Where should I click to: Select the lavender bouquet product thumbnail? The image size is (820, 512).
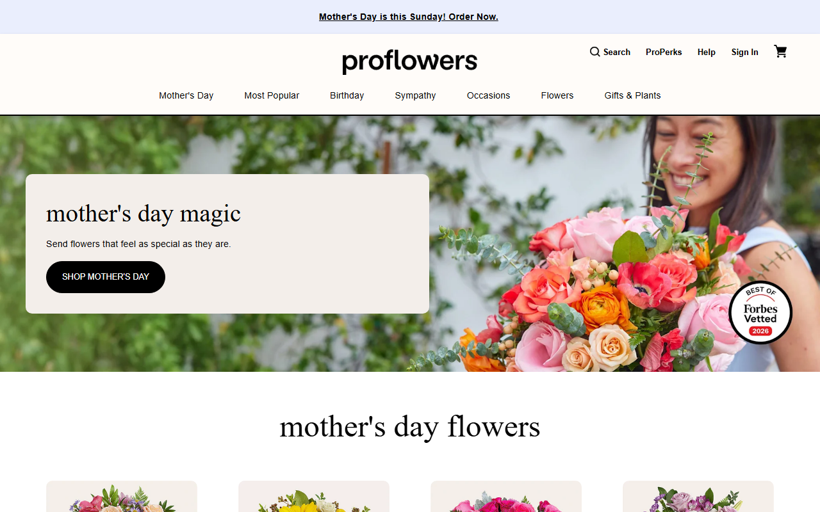coord(698,497)
